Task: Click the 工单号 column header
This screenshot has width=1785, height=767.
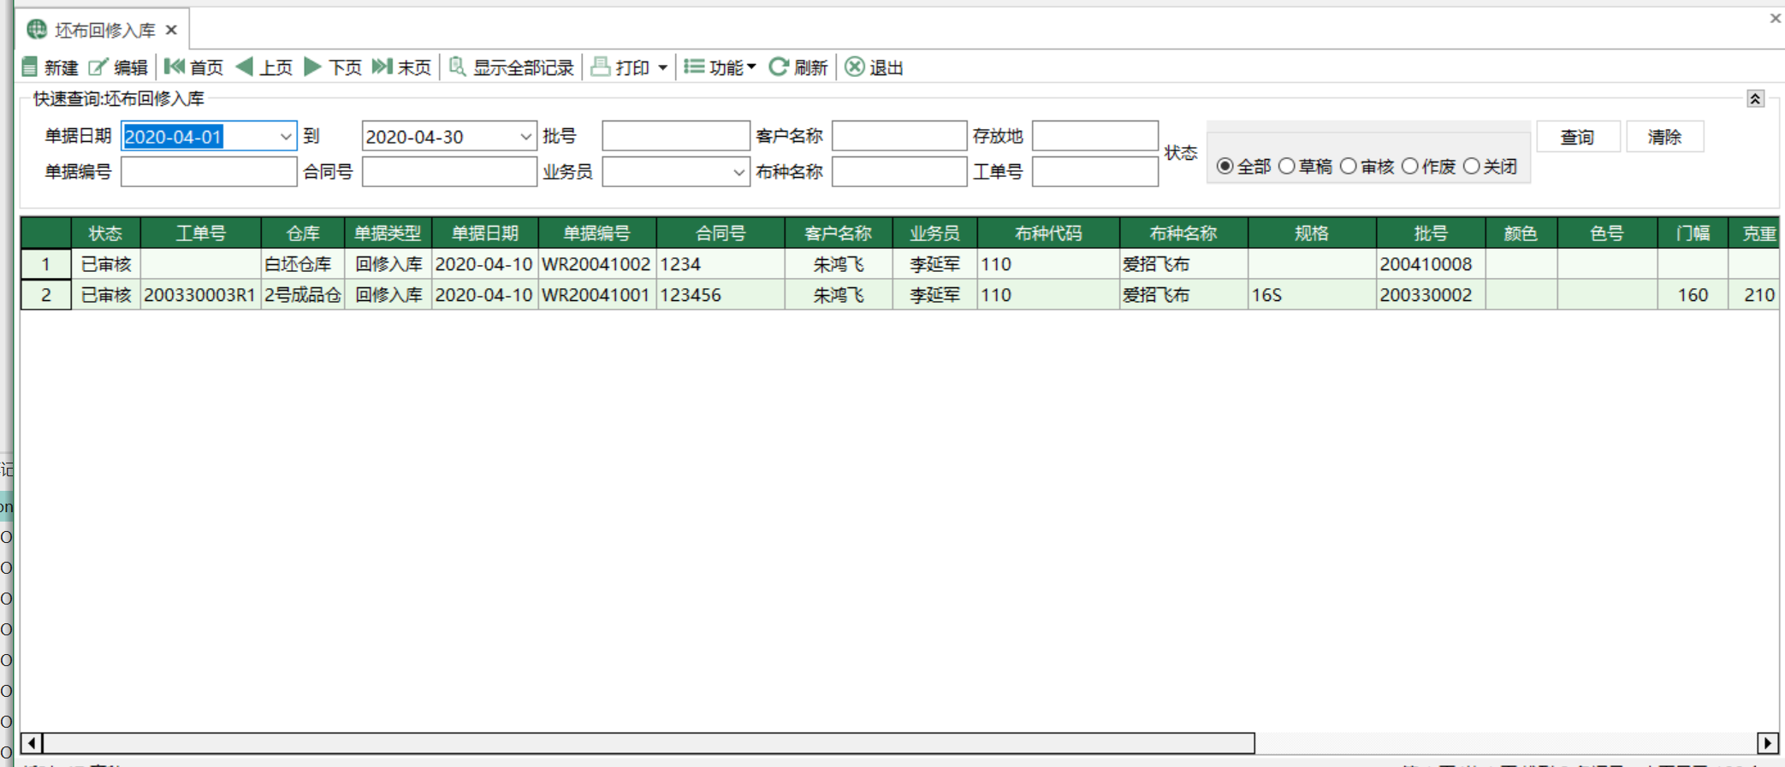Action: [x=201, y=233]
